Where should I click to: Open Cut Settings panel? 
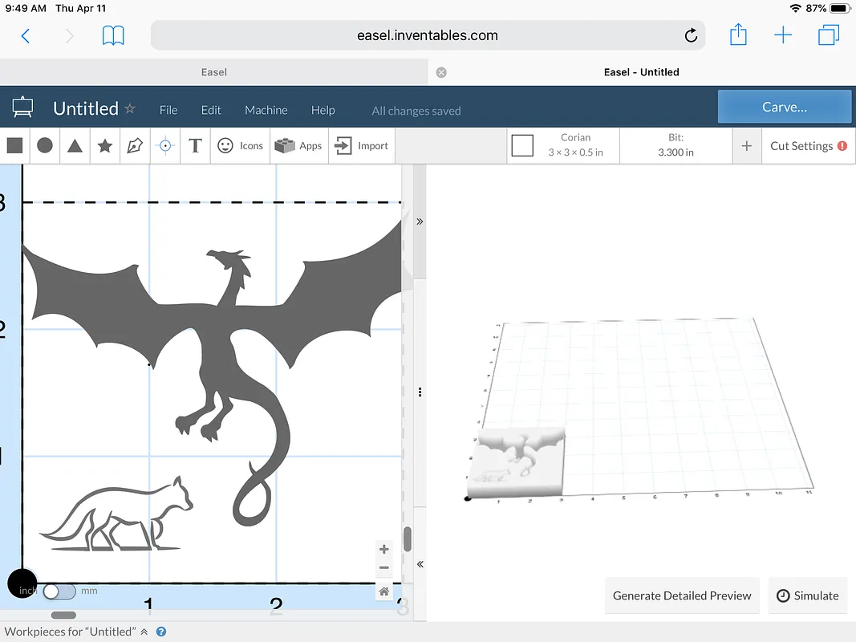click(801, 146)
